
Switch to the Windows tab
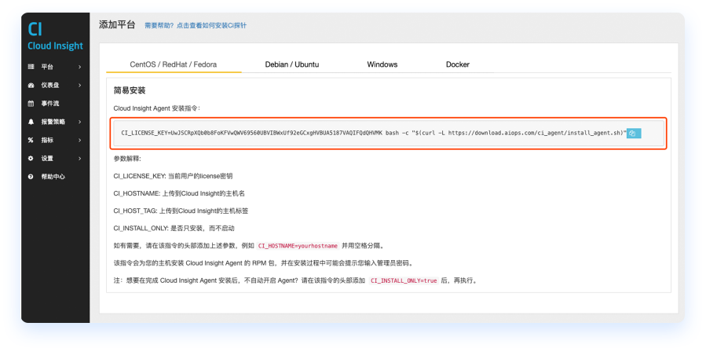pyautogui.click(x=382, y=64)
